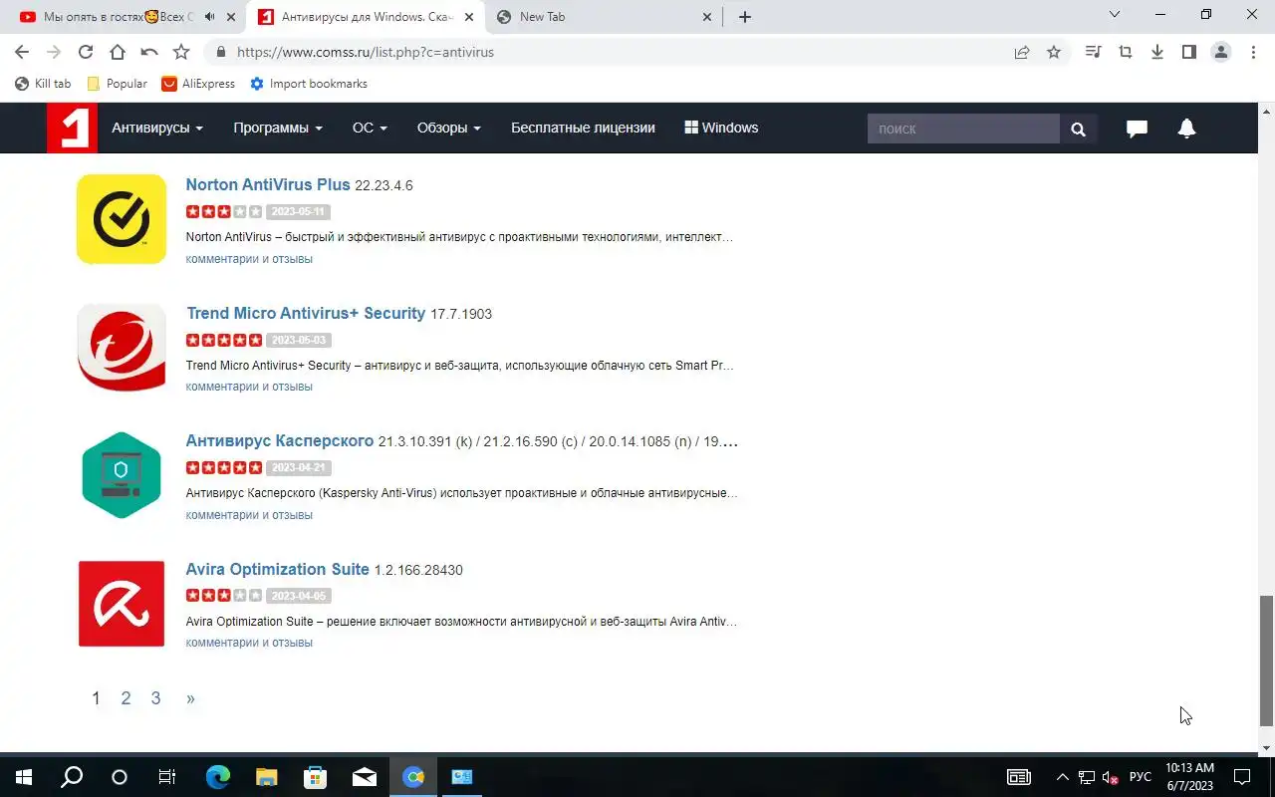
Task: Click the Kaspersky five-star rating
Action: (224, 467)
